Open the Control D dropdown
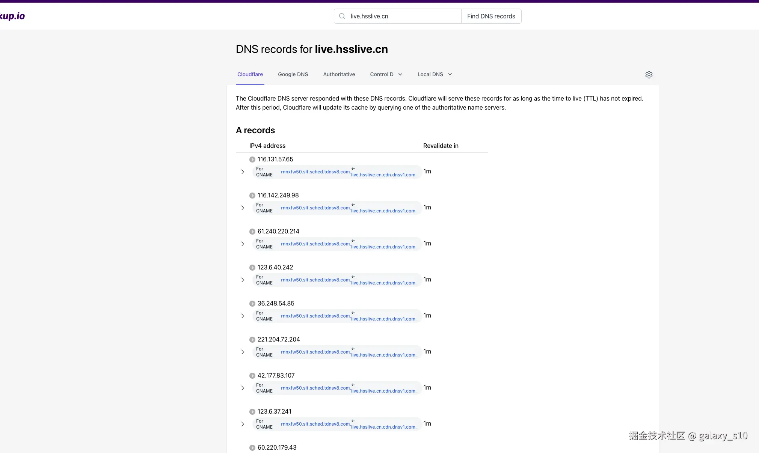Screen dimensions: 759x453 (386, 74)
